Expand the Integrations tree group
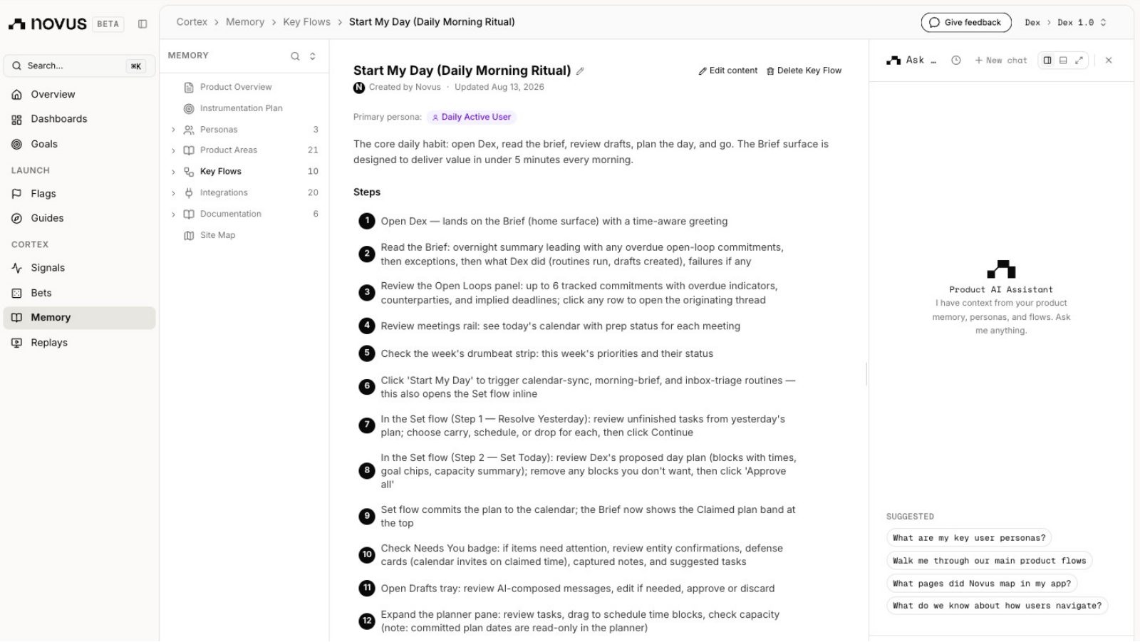This screenshot has height=642, width=1140. (x=173, y=193)
